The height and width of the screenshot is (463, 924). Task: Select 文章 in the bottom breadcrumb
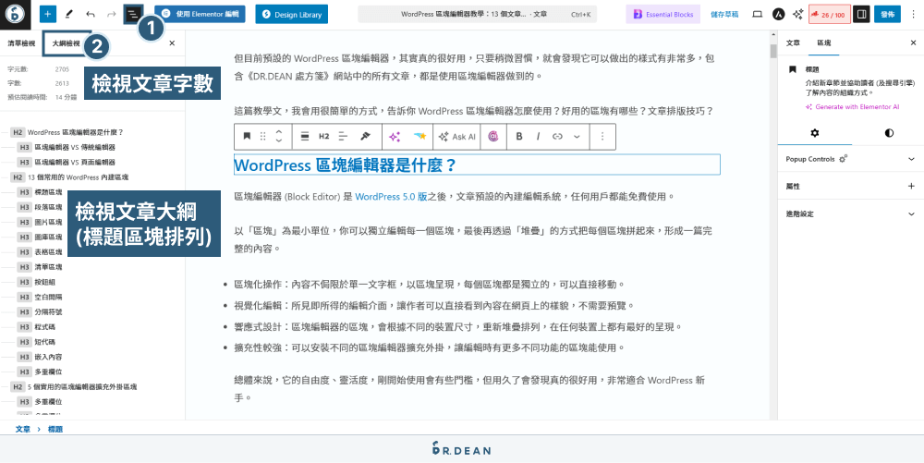pos(22,430)
